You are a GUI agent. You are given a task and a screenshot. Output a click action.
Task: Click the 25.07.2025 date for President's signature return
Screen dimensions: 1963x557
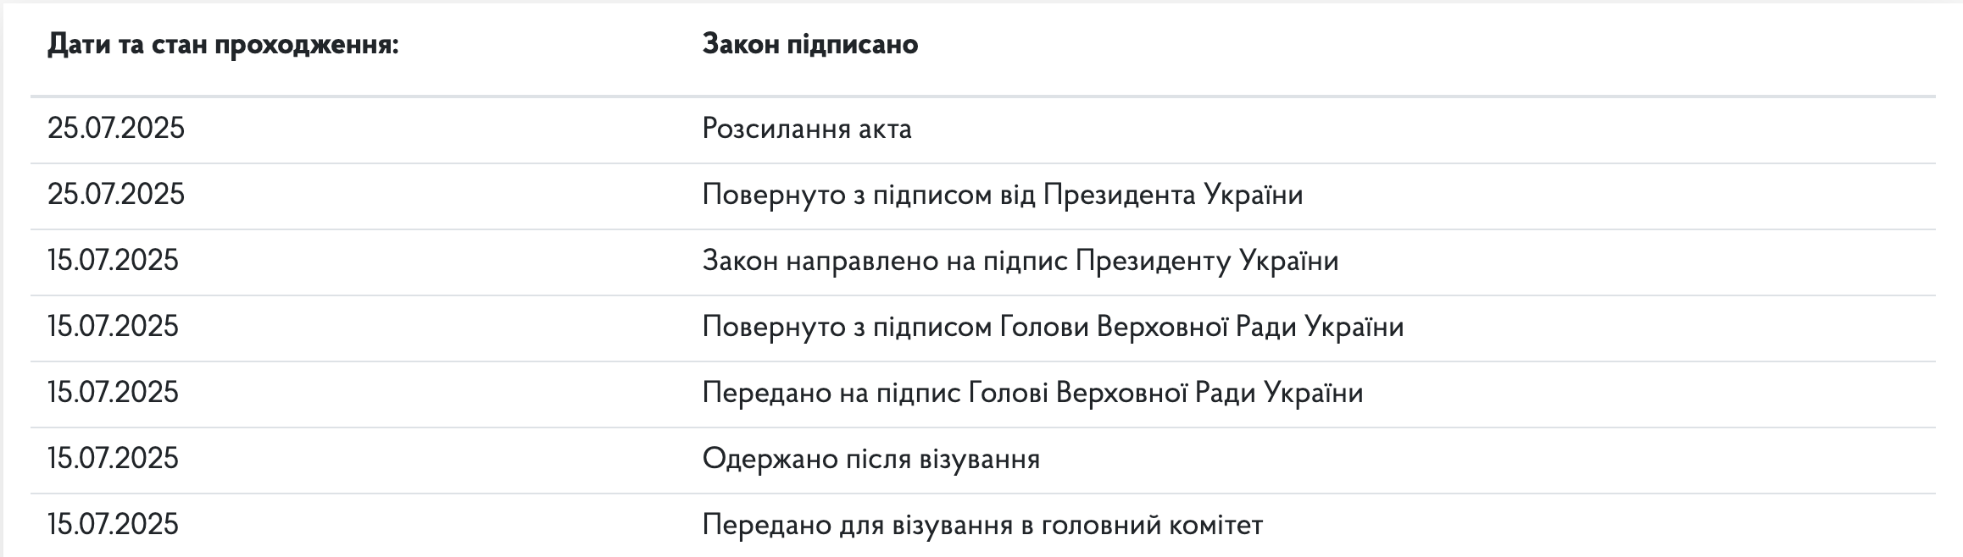click(116, 195)
